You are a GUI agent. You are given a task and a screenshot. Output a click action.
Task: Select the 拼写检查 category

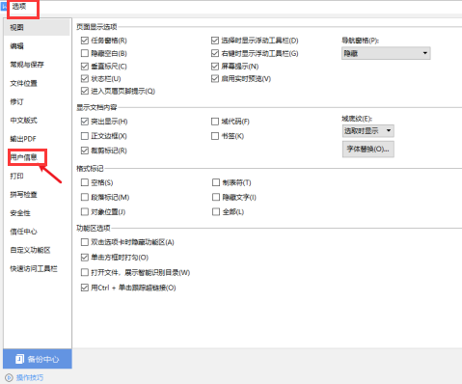click(x=23, y=195)
